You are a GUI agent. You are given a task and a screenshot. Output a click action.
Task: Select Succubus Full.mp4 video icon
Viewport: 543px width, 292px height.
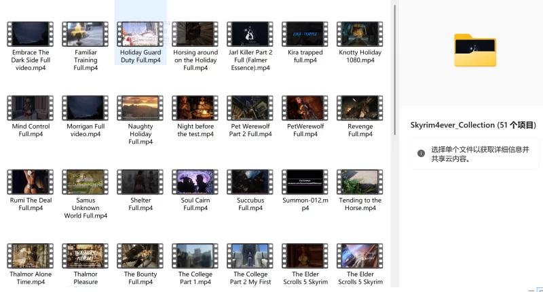250,182
